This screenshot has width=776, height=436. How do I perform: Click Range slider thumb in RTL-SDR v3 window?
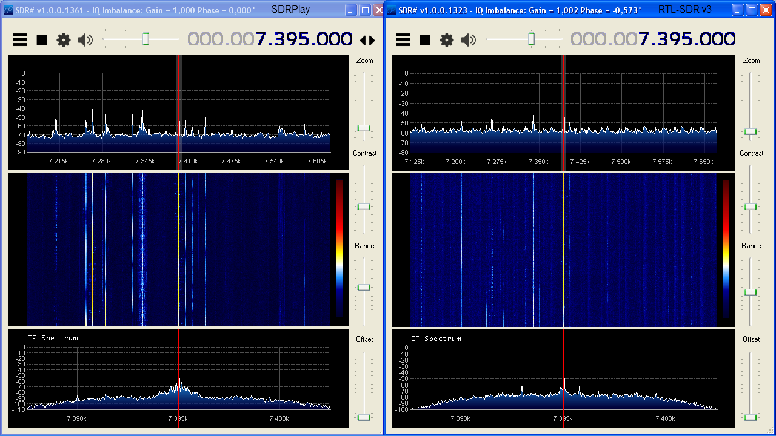pos(751,292)
